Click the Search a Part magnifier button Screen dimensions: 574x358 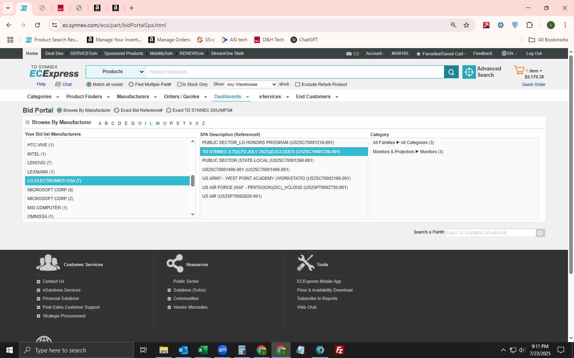pos(540,233)
